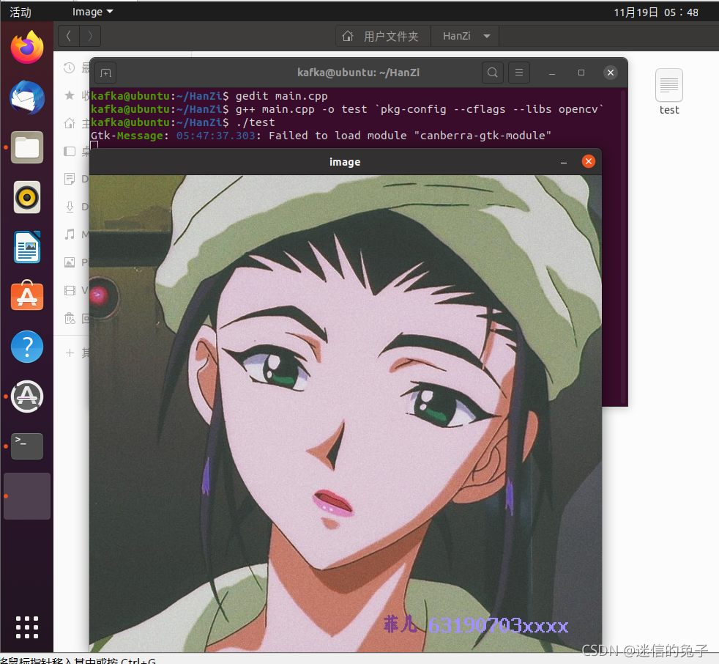Click Other Locations plus icon in Files sidebar

click(x=70, y=353)
